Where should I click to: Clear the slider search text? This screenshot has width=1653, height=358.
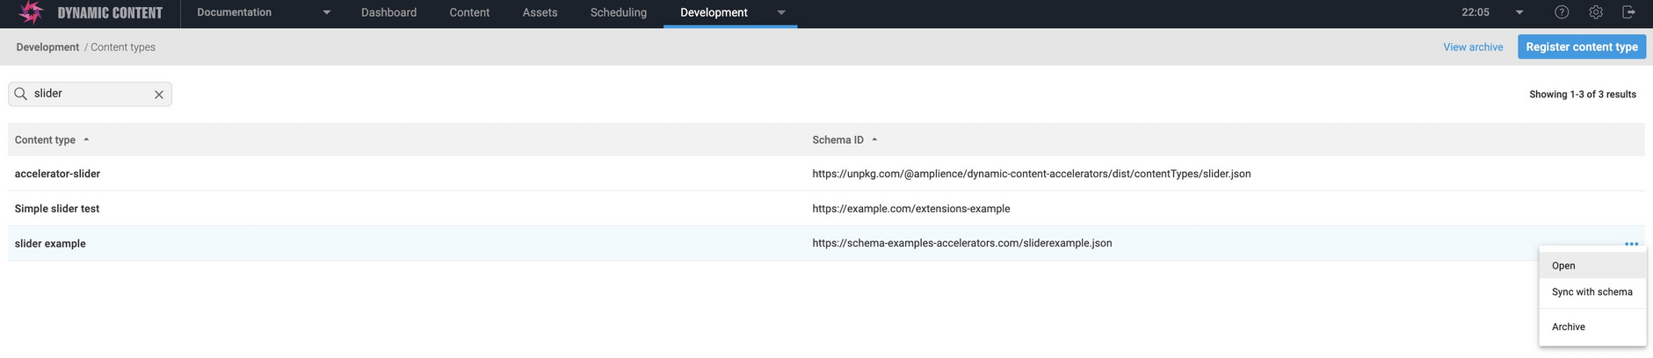[x=159, y=95]
